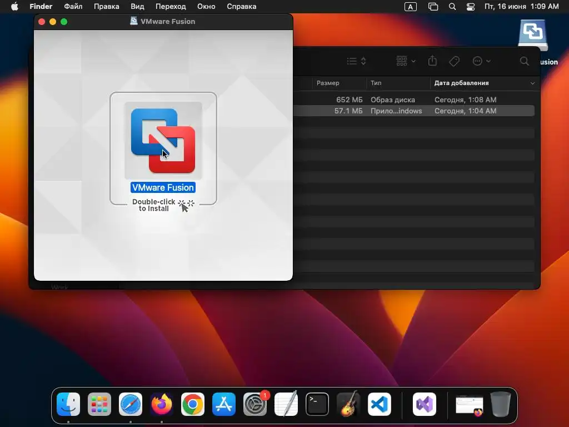Open the More actions dropdown in Finder
Screen dimensions: 569x427
coord(482,61)
